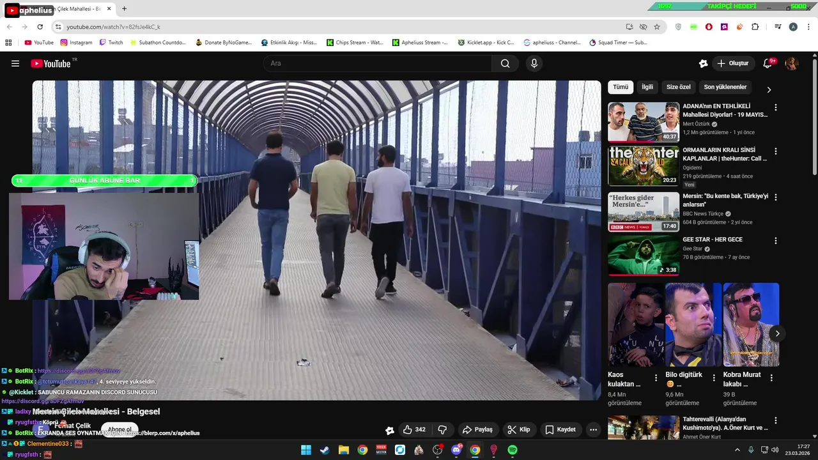Open Spotify from the taskbar
Image resolution: width=818 pixels, height=460 pixels.
point(513,450)
